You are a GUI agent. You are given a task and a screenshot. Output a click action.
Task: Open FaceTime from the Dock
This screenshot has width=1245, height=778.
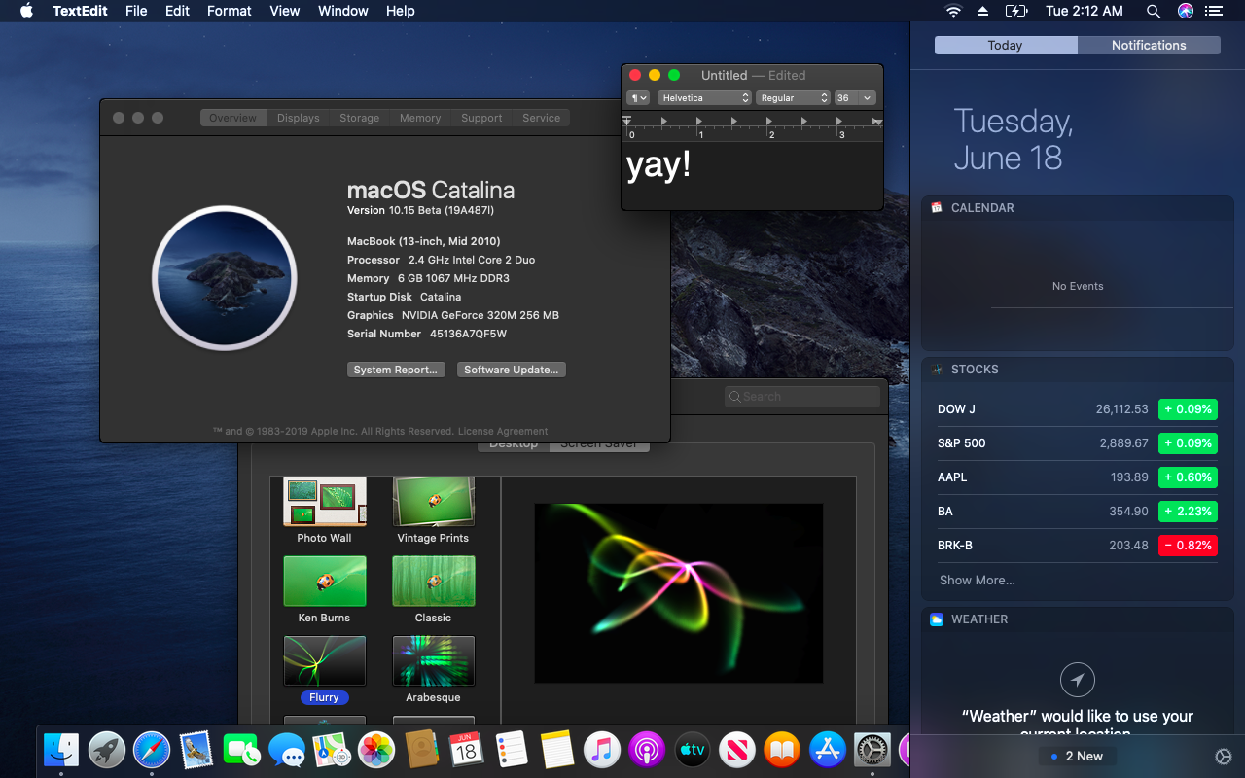click(241, 750)
